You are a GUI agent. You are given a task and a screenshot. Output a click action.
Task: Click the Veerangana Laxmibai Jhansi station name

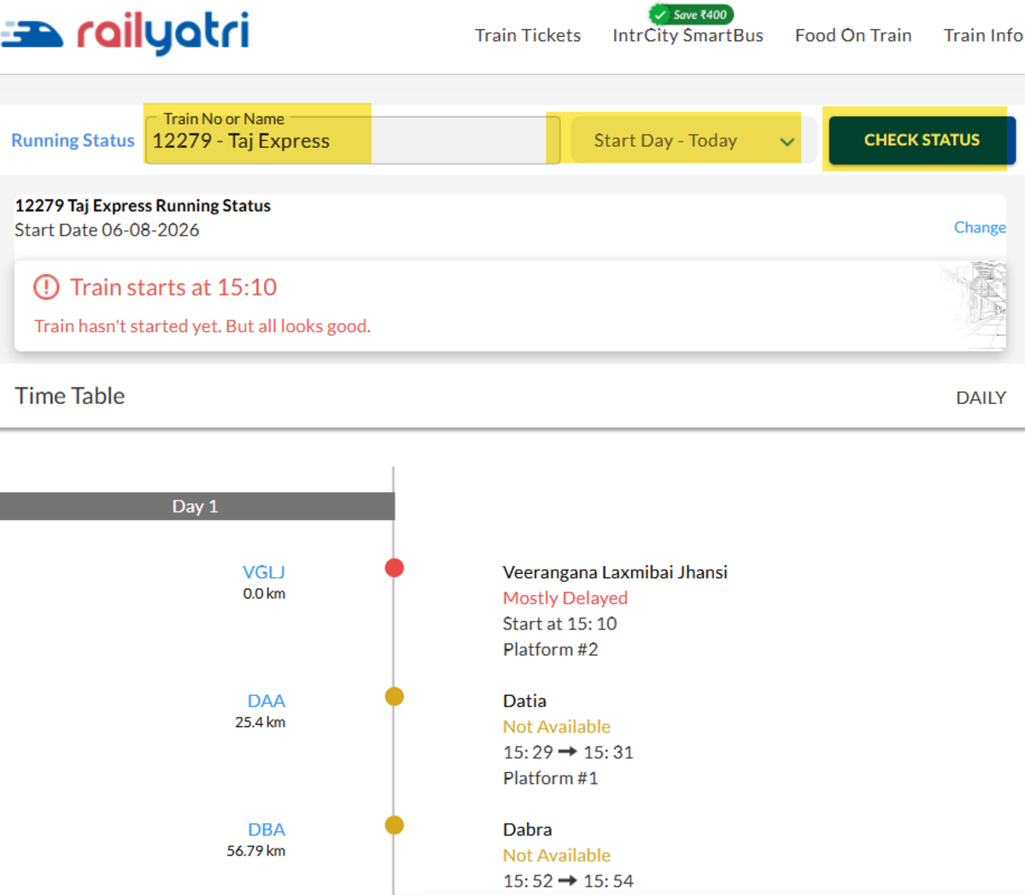615,572
